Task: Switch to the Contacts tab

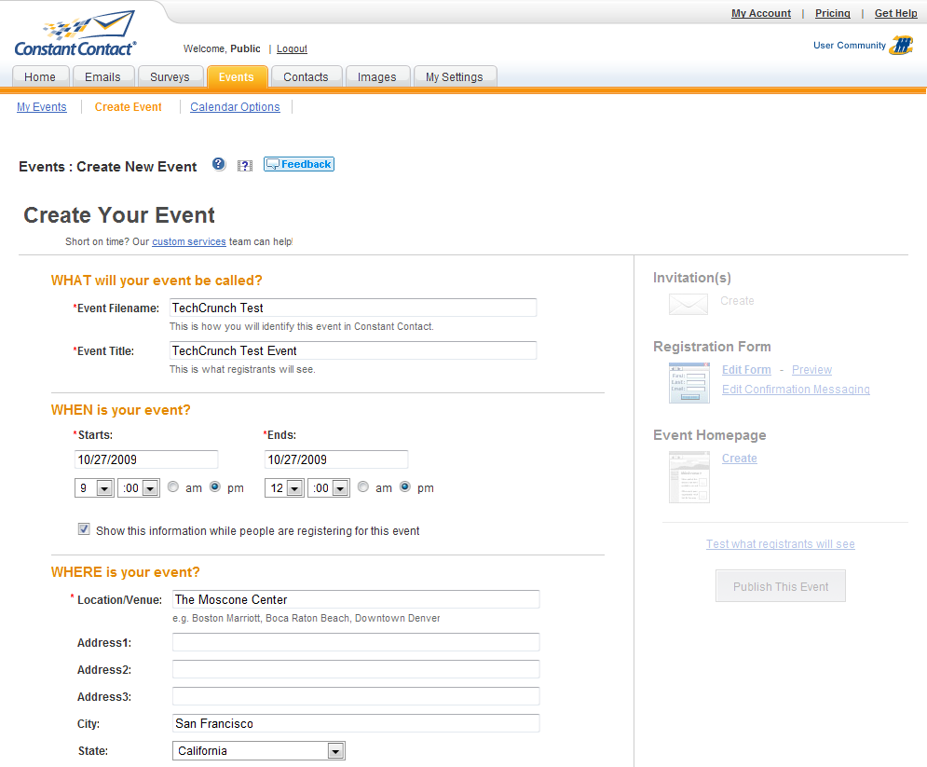Action: coord(306,76)
